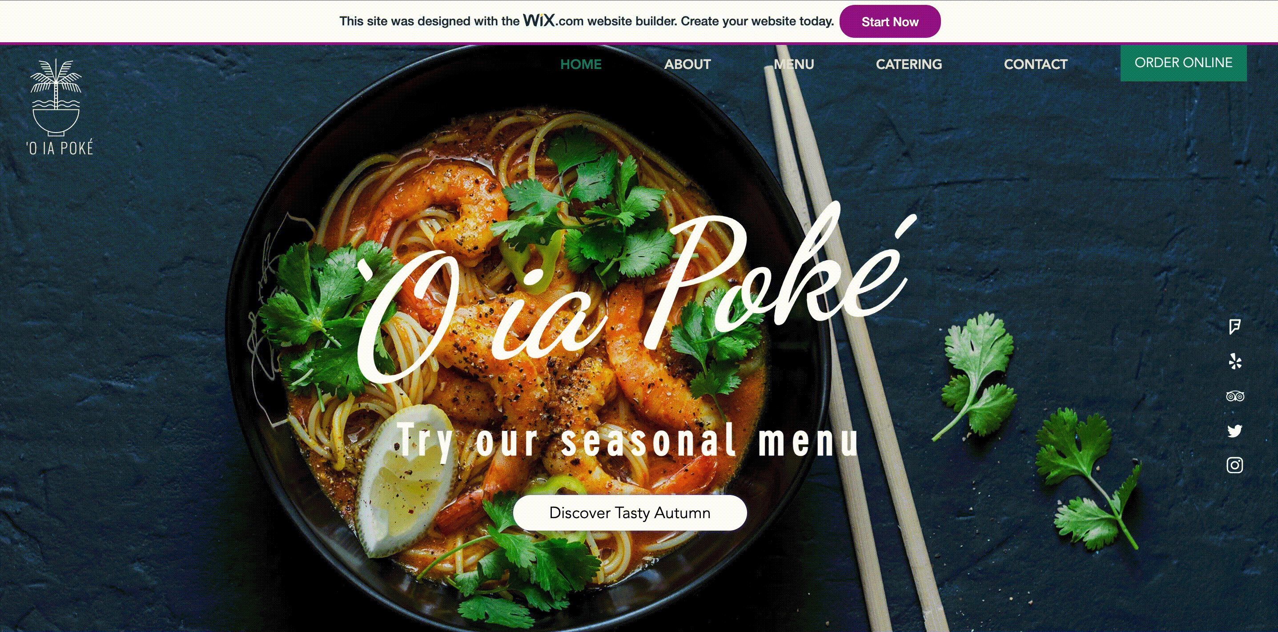Image resolution: width=1278 pixels, height=632 pixels.
Task: Click the 'O ia Poké script heading
Action: point(635,293)
